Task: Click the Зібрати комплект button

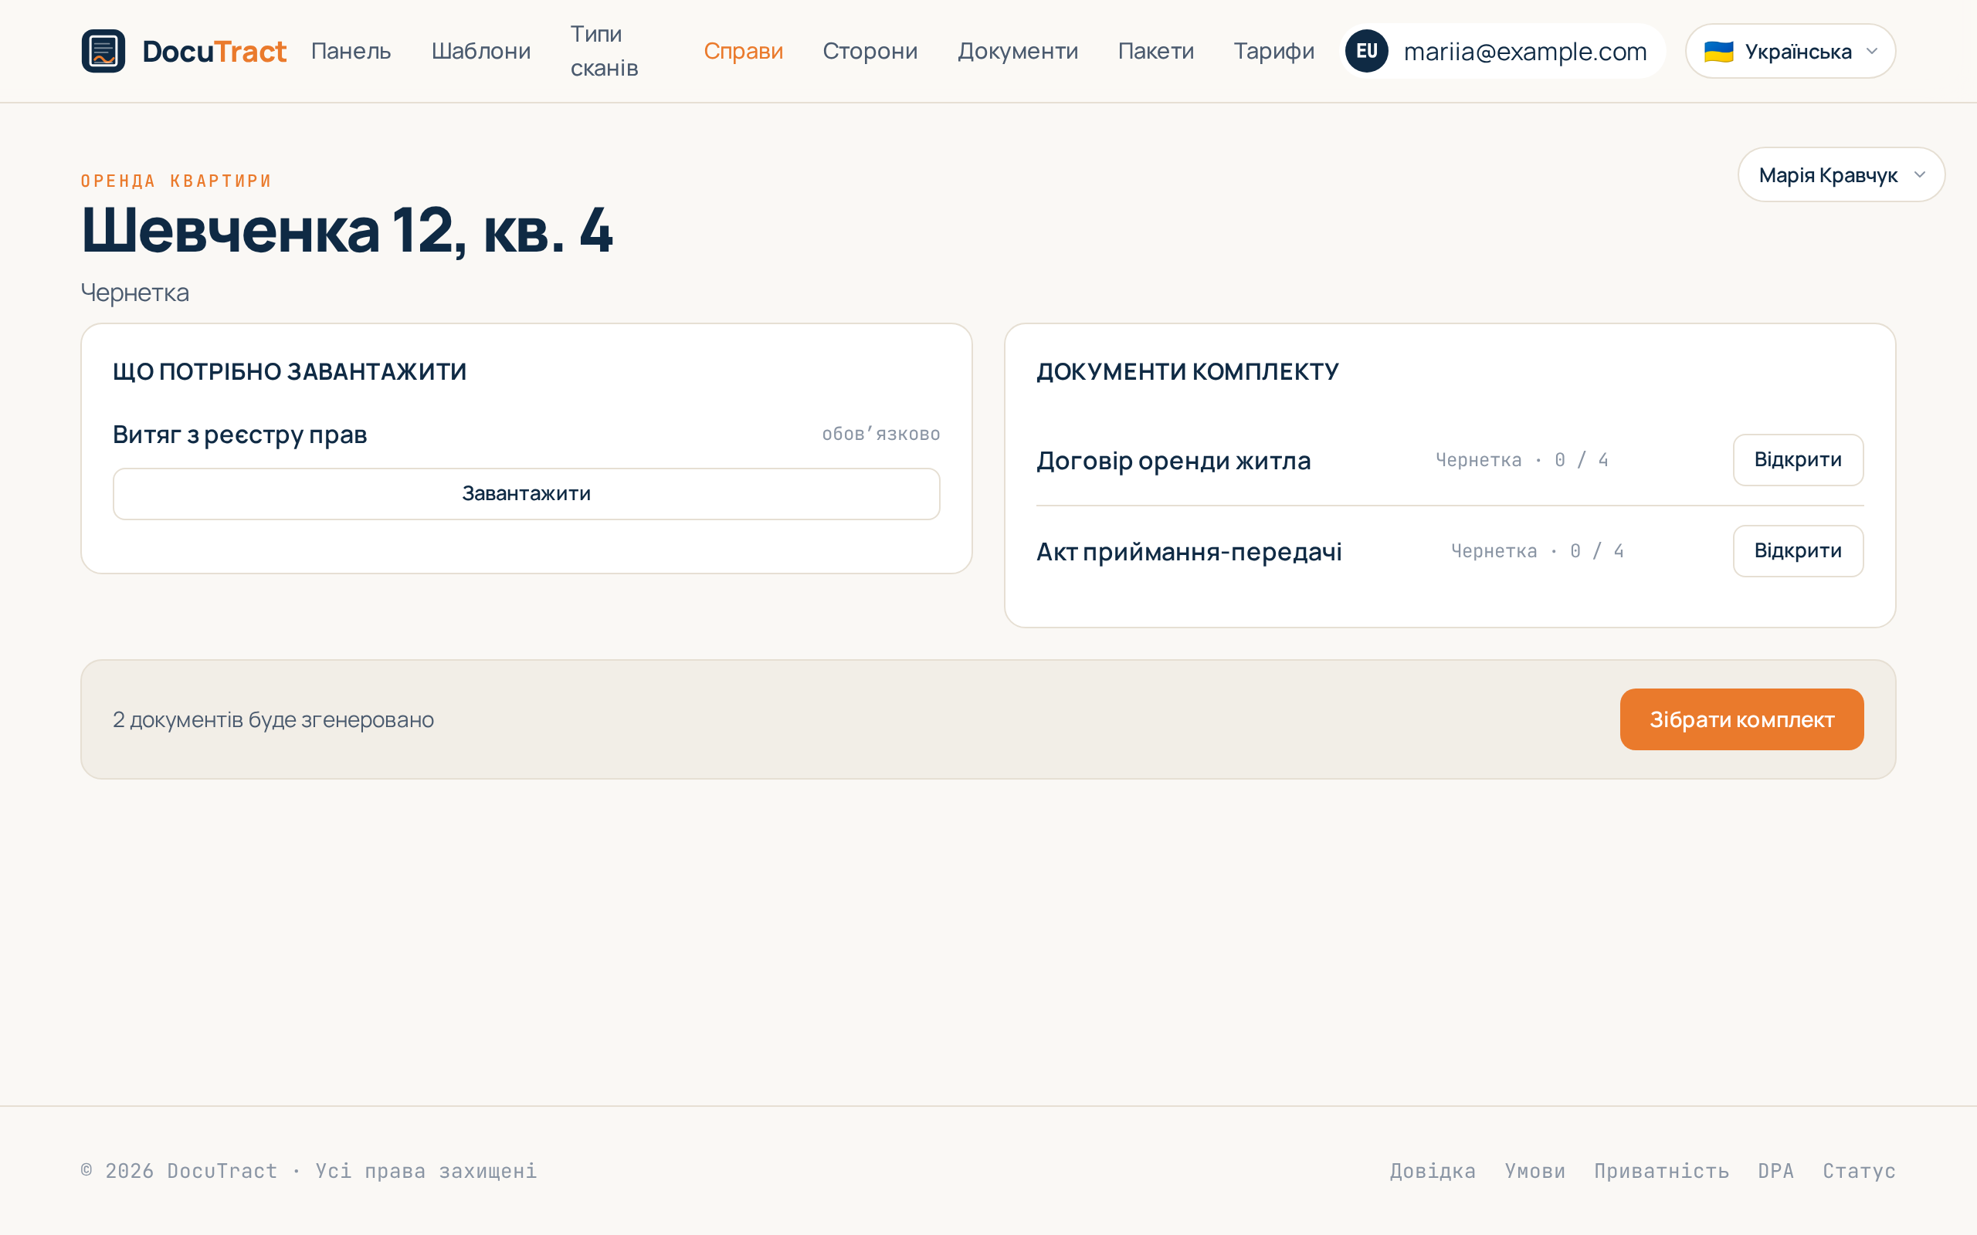Action: coord(1741,719)
